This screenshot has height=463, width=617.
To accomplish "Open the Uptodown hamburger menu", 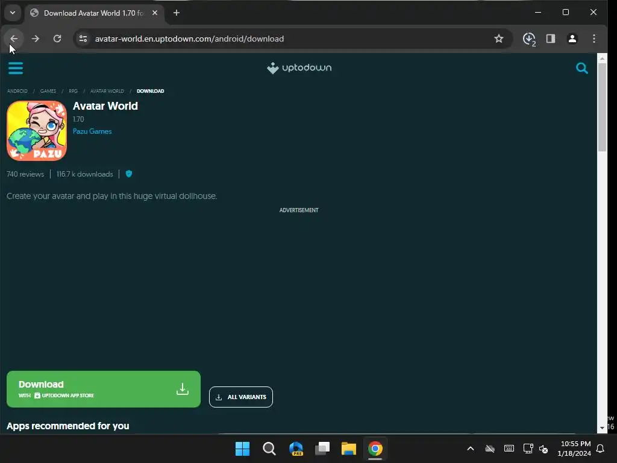I will tap(15, 68).
